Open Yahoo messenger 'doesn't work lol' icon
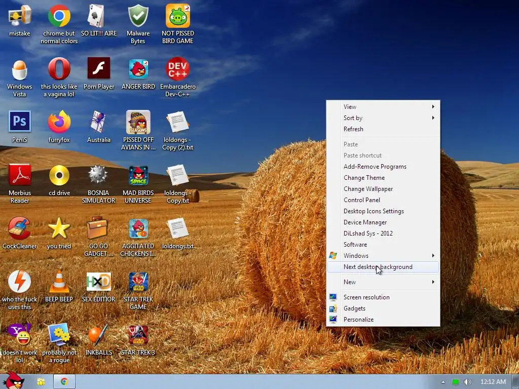Screen dimensions: 519x389 (20, 334)
